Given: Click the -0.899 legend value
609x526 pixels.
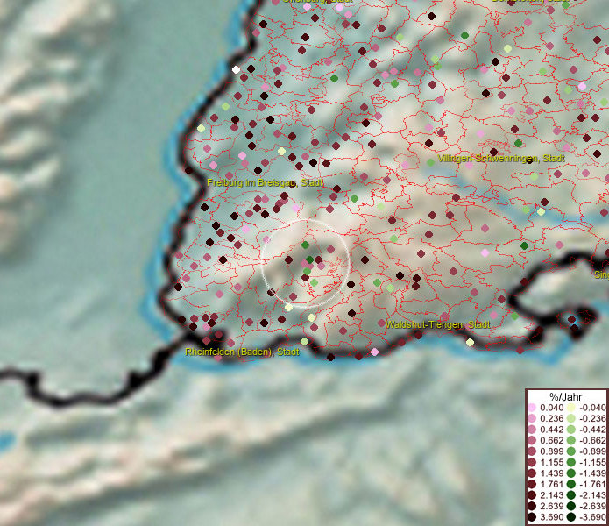Looking at the screenshot, I should [592, 451].
